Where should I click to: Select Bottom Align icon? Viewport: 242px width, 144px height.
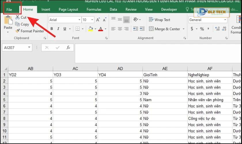(126, 20)
